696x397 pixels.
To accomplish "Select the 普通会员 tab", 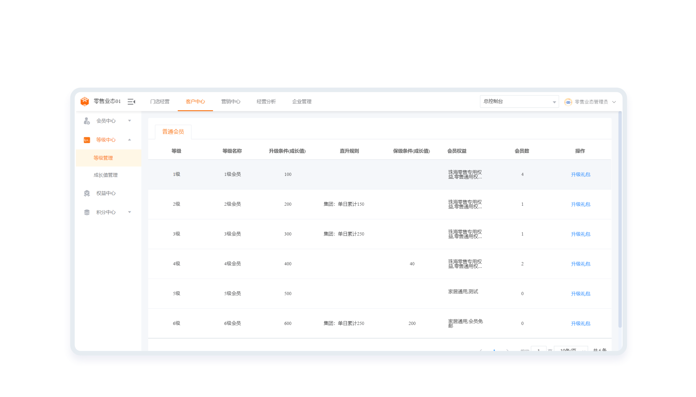I will click(x=173, y=132).
